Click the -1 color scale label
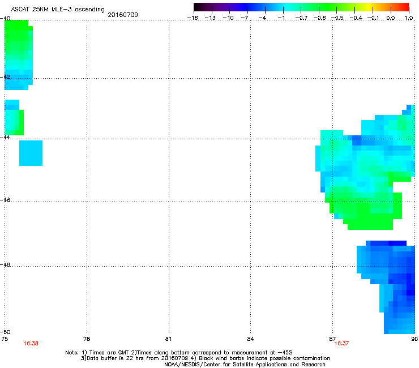This screenshot has width=419, height=368. click(x=281, y=18)
